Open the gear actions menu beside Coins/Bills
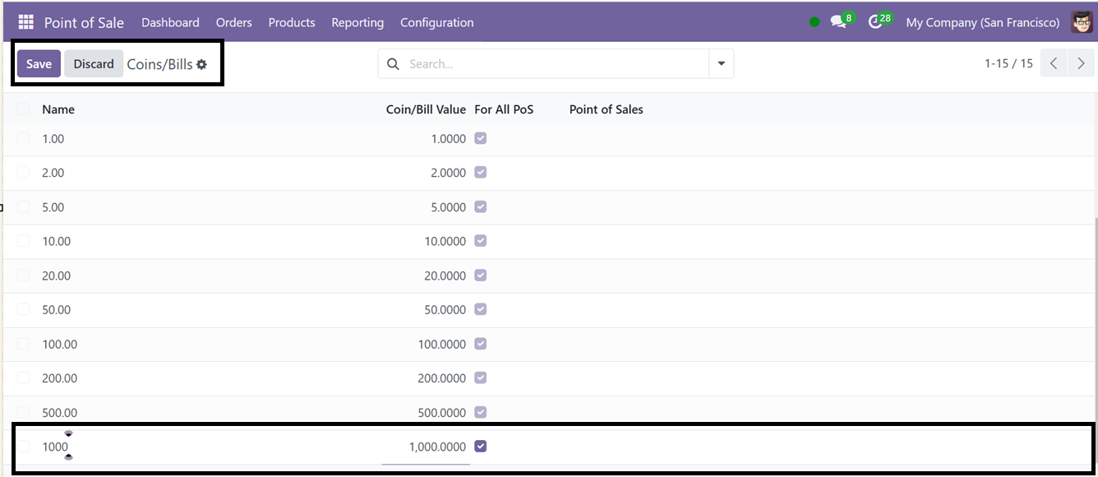 201,64
